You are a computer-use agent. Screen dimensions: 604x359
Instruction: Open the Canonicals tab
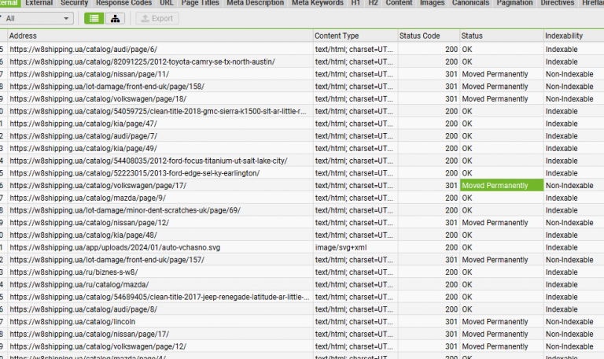pyautogui.click(x=470, y=3)
